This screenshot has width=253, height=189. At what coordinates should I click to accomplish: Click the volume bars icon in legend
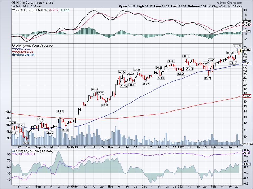tap(13, 55)
